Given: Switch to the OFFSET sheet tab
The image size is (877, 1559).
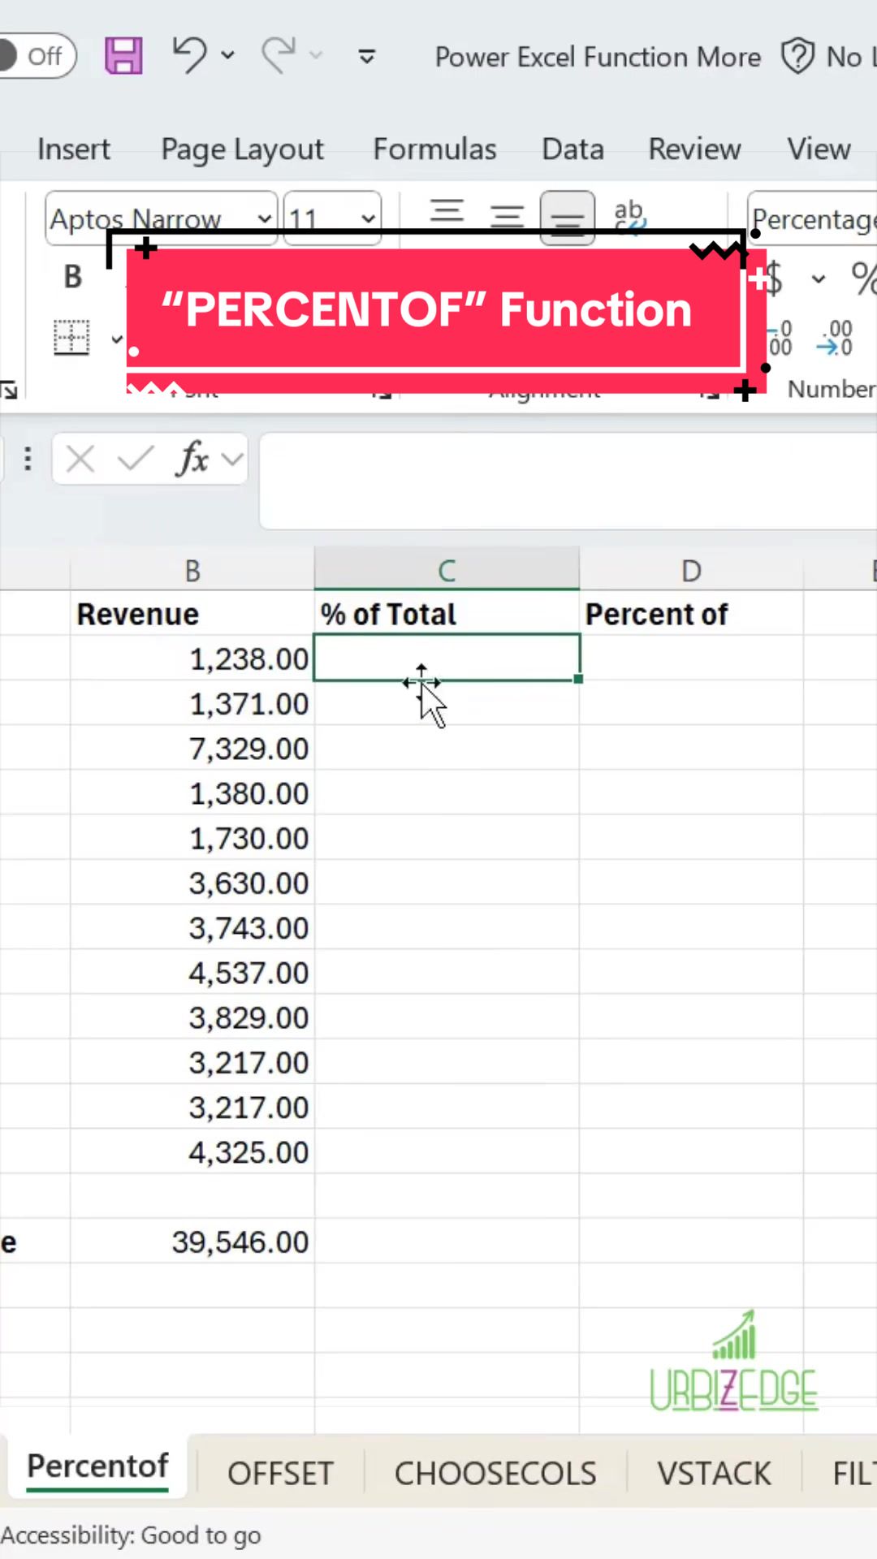Looking at the screenshot, I should pos(280,1473).
